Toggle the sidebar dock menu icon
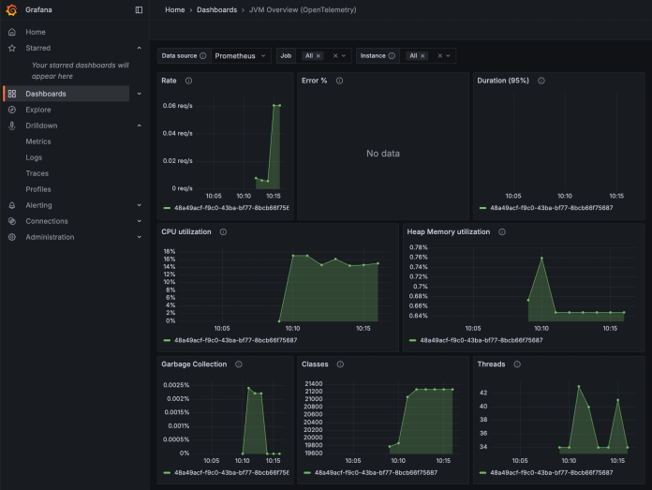The width and height of the screenshot is (652, 490). [x=139, y=9]
